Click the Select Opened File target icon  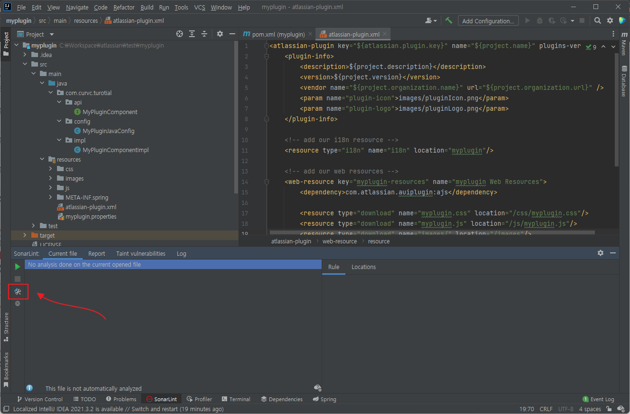pos(180,34)
